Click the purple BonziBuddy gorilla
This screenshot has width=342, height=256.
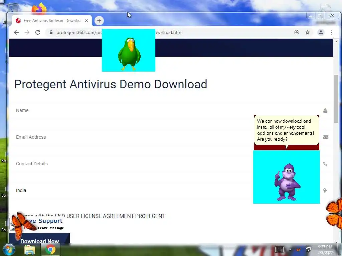[x=287, y=182]
